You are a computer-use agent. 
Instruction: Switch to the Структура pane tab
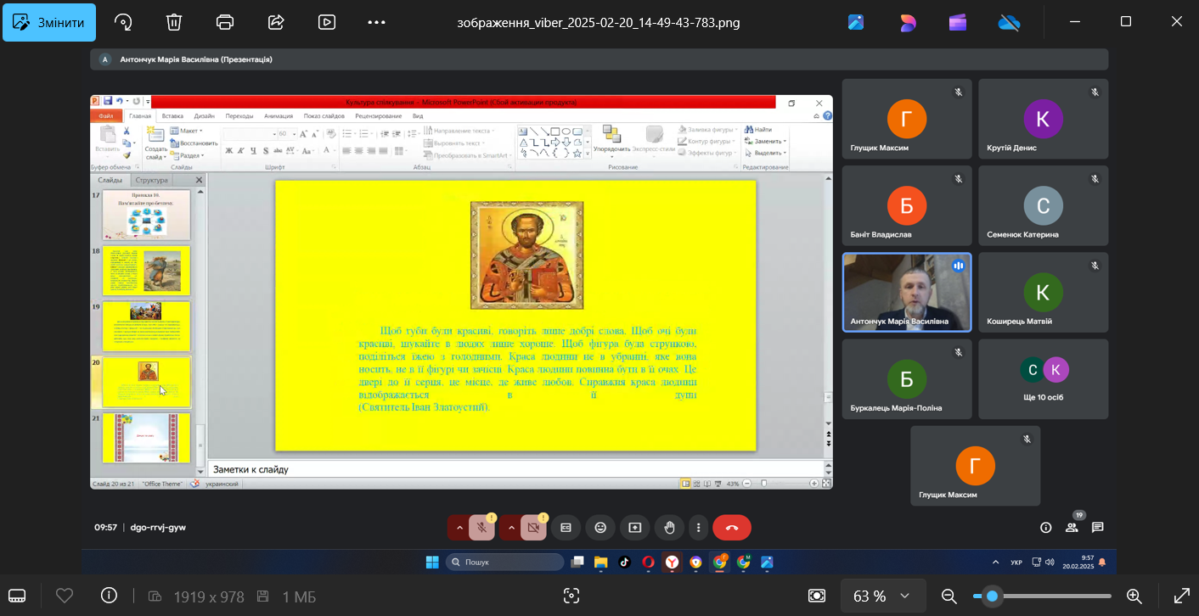point(152,180)
